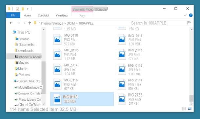Screen dimensions: 200x119
Task: Expand the ribbon with the chevron
Action: tap(185, 15)
